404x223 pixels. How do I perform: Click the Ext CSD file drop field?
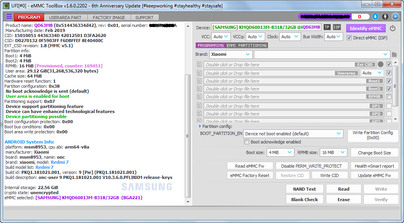[290, 65]
